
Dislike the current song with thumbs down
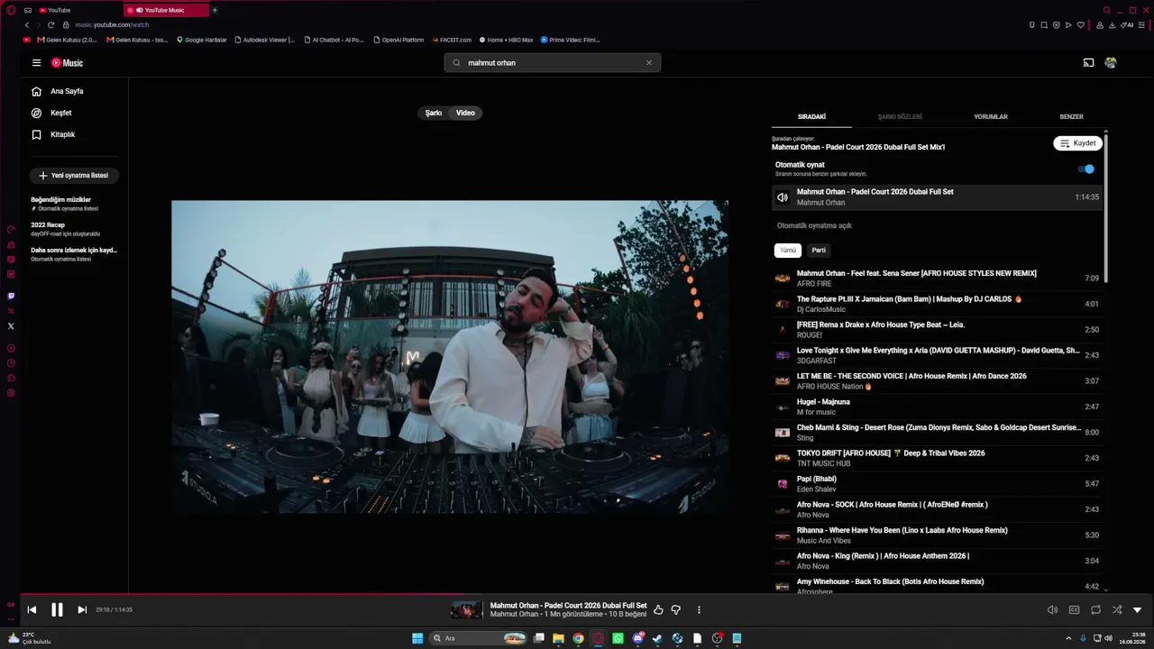click(676, 610)
